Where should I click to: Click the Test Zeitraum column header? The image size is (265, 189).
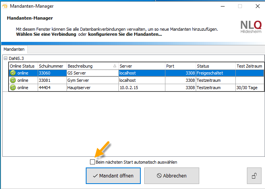pyautogui.click(x=249, y=66)
